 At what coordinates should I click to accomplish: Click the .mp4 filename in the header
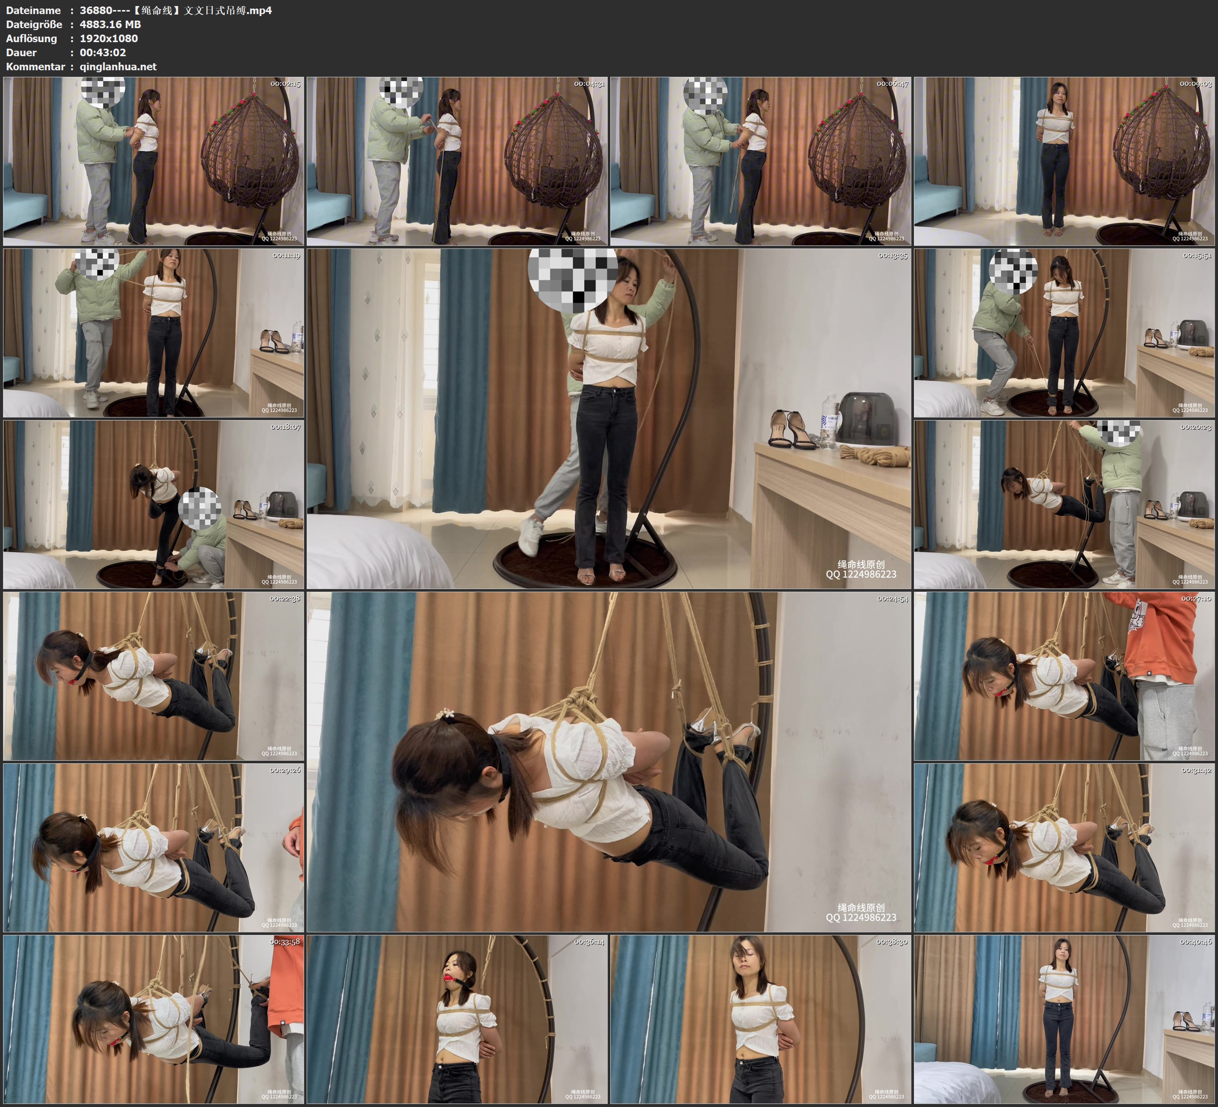tap(176, 10)
